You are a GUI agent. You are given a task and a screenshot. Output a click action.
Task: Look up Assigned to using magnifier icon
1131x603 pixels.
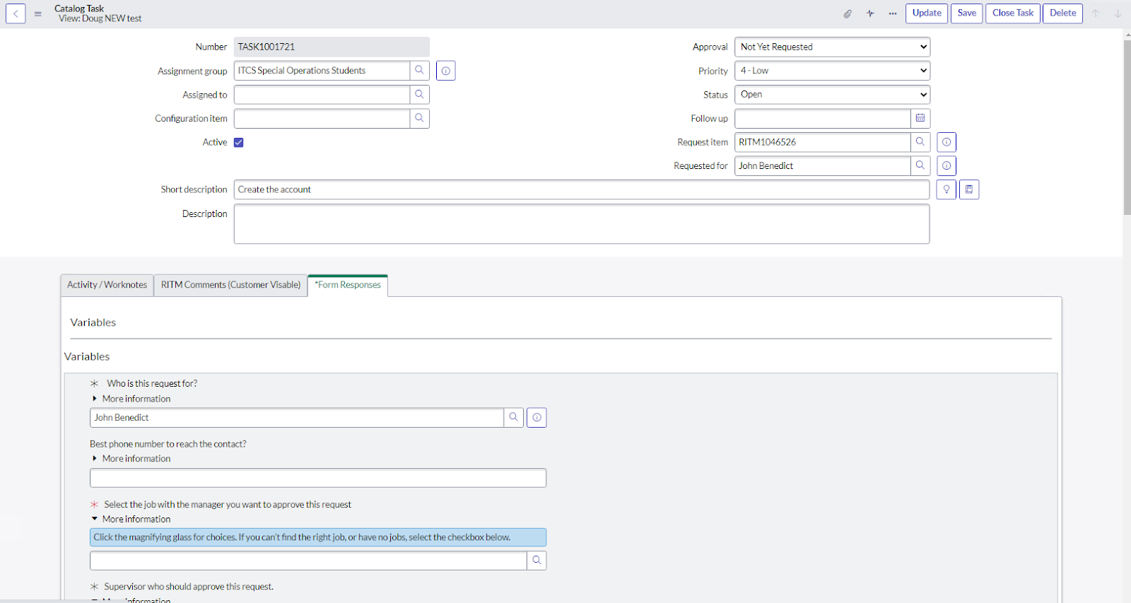pyautogui.click(x=419, y=95)
